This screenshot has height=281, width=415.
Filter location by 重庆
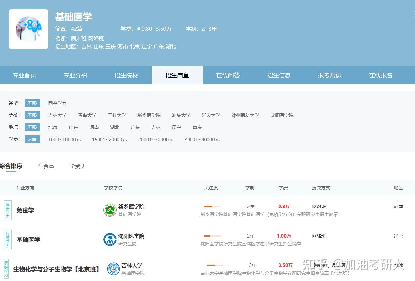point(197,127)
